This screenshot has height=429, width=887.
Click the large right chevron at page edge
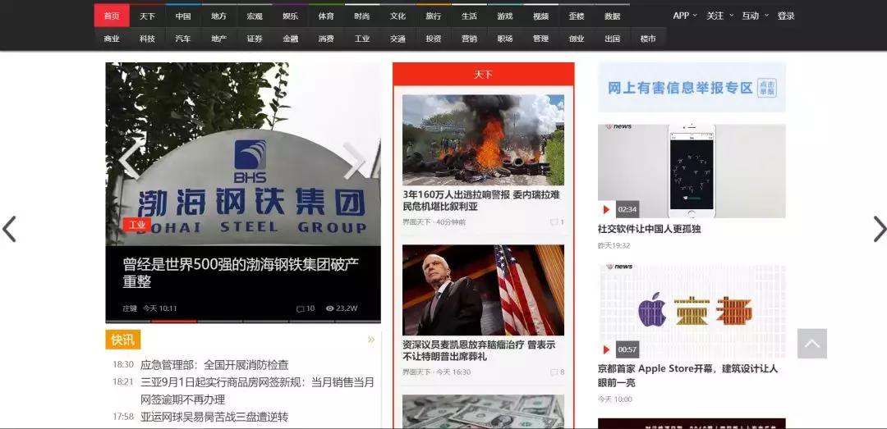tap(880, 229)
